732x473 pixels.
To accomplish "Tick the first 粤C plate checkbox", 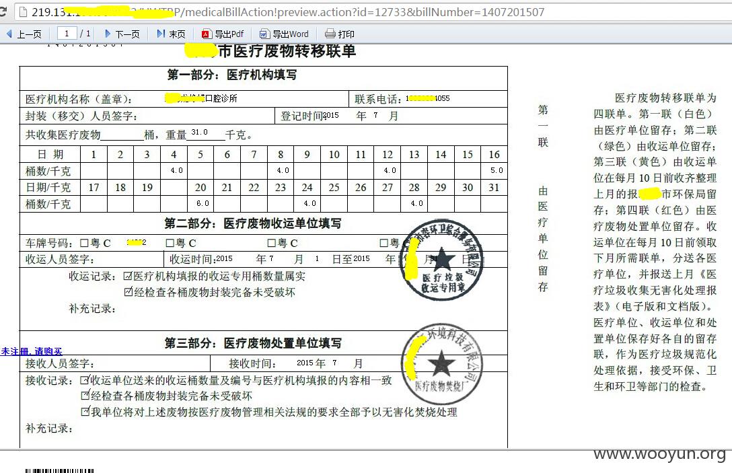I will (x=84, y=243).
